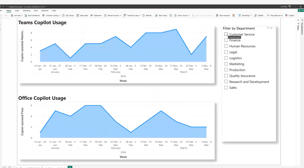The width and height of the screenshot is (304, 168).
Task: Switch to the Modeling tab
Action: [26, 11]
